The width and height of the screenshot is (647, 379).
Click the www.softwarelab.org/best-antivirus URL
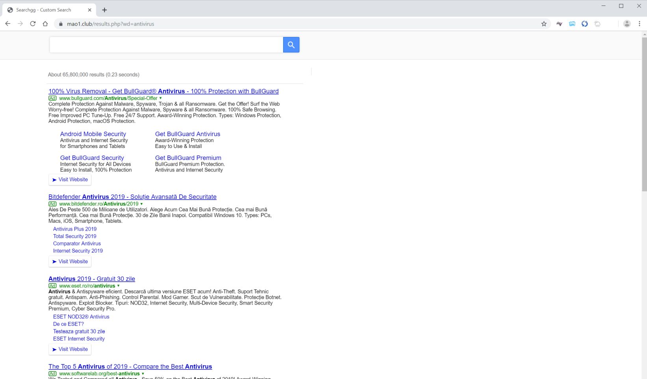pyautogui.click(x=99, y=374)
